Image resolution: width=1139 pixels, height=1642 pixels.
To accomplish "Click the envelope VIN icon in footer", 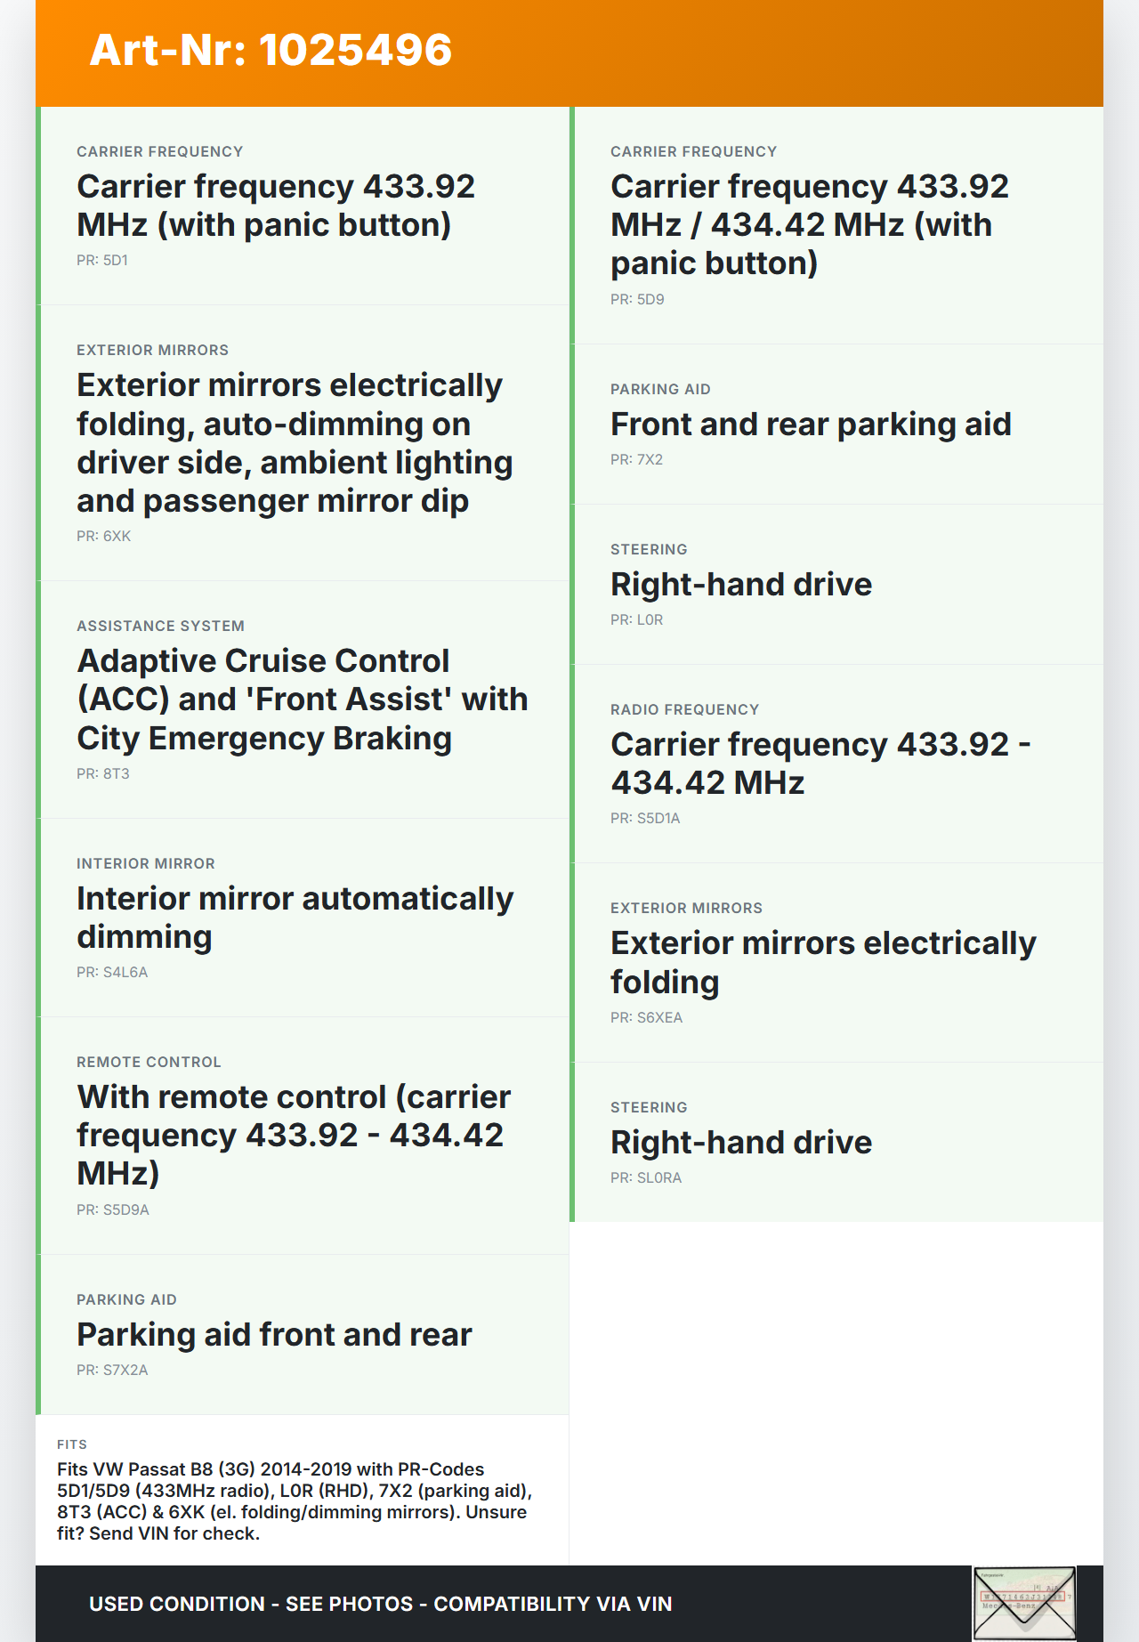I will pos(1024,1603).
